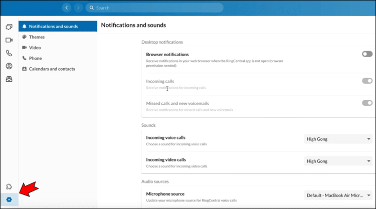Screen dimensions: 376x209
Task: Go back with the left chevron button
Action: [x=67, y=8]
